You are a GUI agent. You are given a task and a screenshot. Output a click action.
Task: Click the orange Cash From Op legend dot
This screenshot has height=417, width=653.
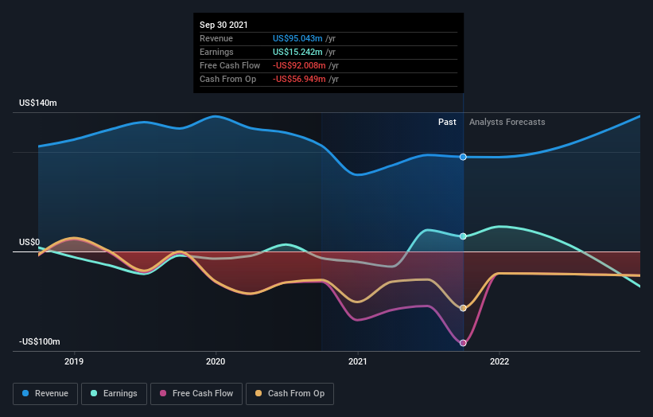pos(258,393)
